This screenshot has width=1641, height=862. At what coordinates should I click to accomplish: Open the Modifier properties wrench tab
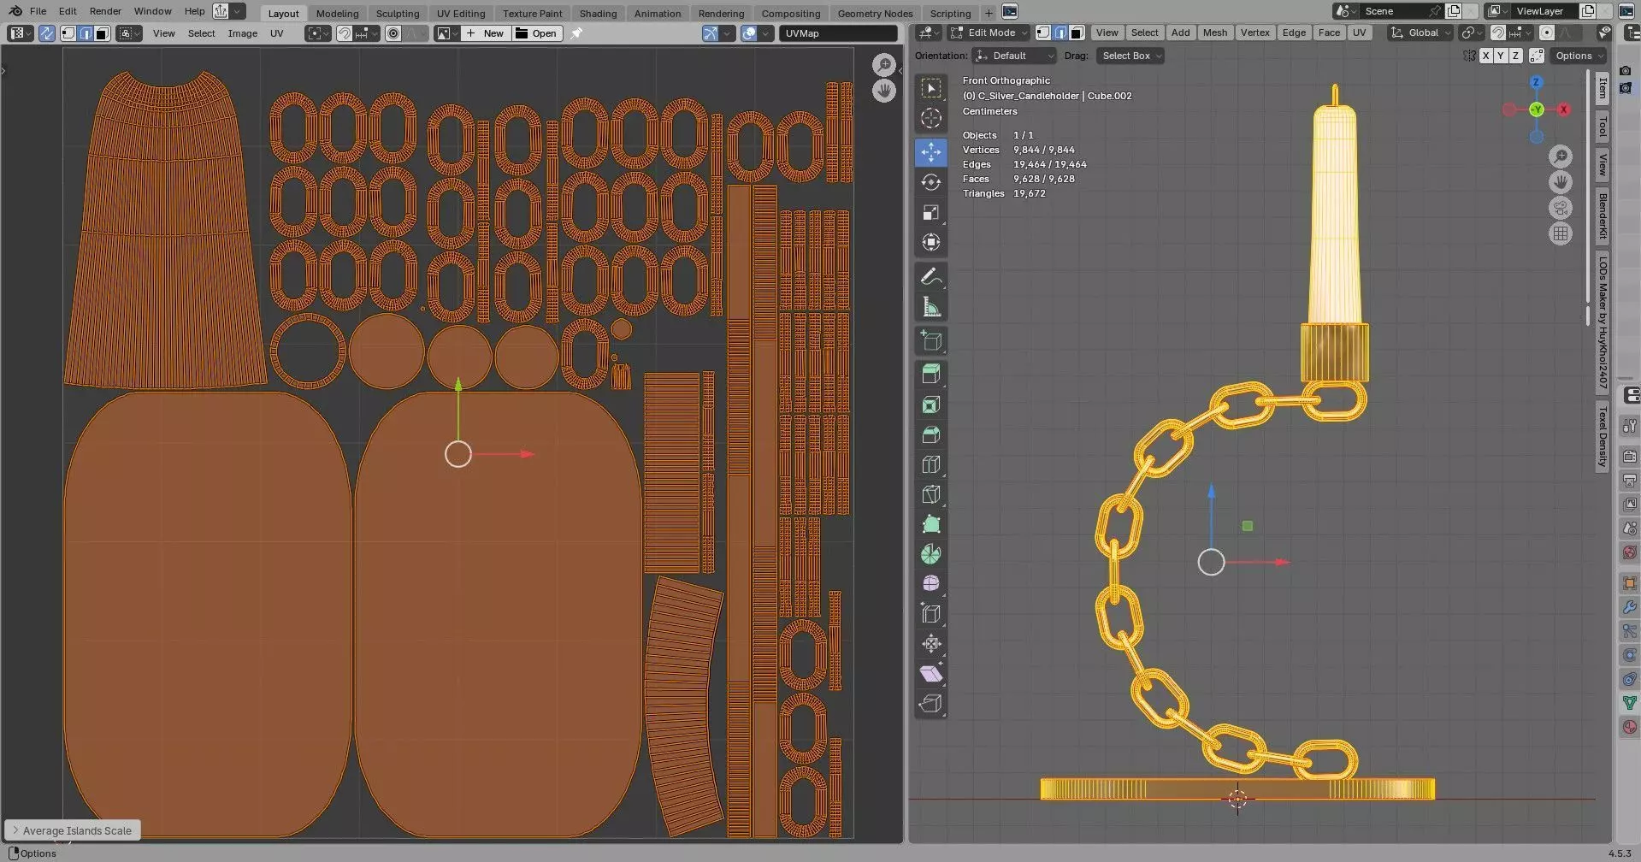tap(1630, 607)
